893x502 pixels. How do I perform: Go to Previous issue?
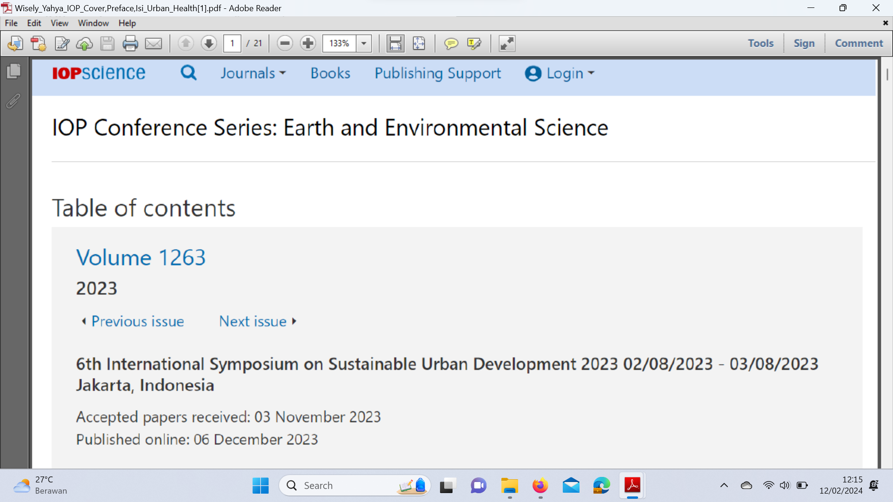click(x=133, y=321)
